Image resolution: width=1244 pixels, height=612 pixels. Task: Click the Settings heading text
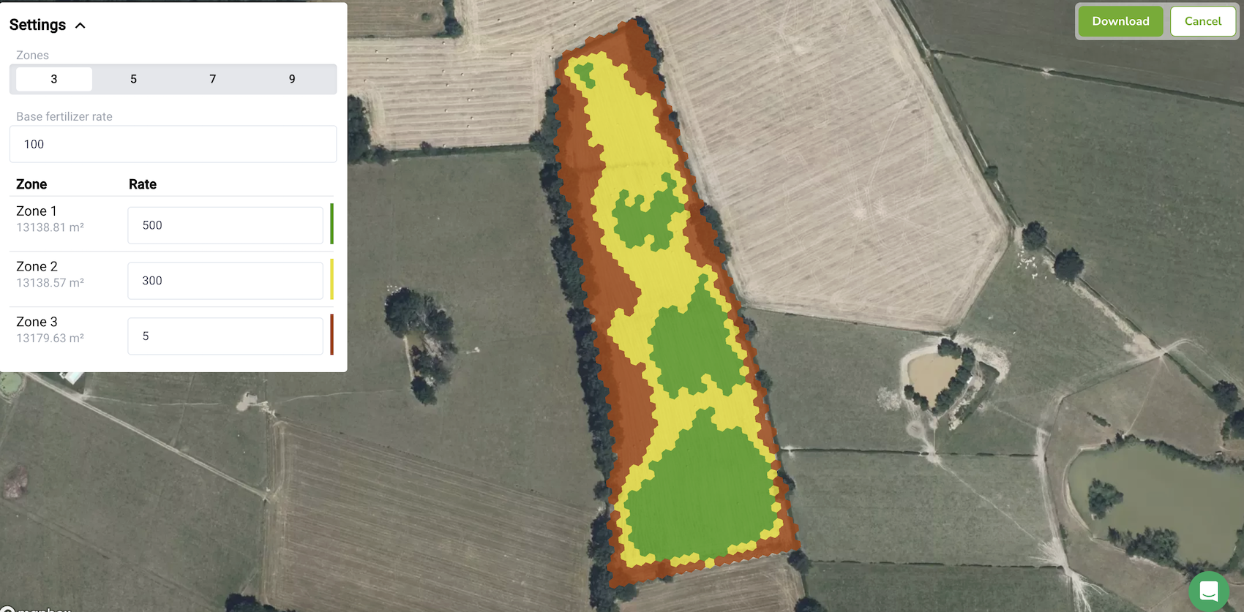(x=38, y=25)
